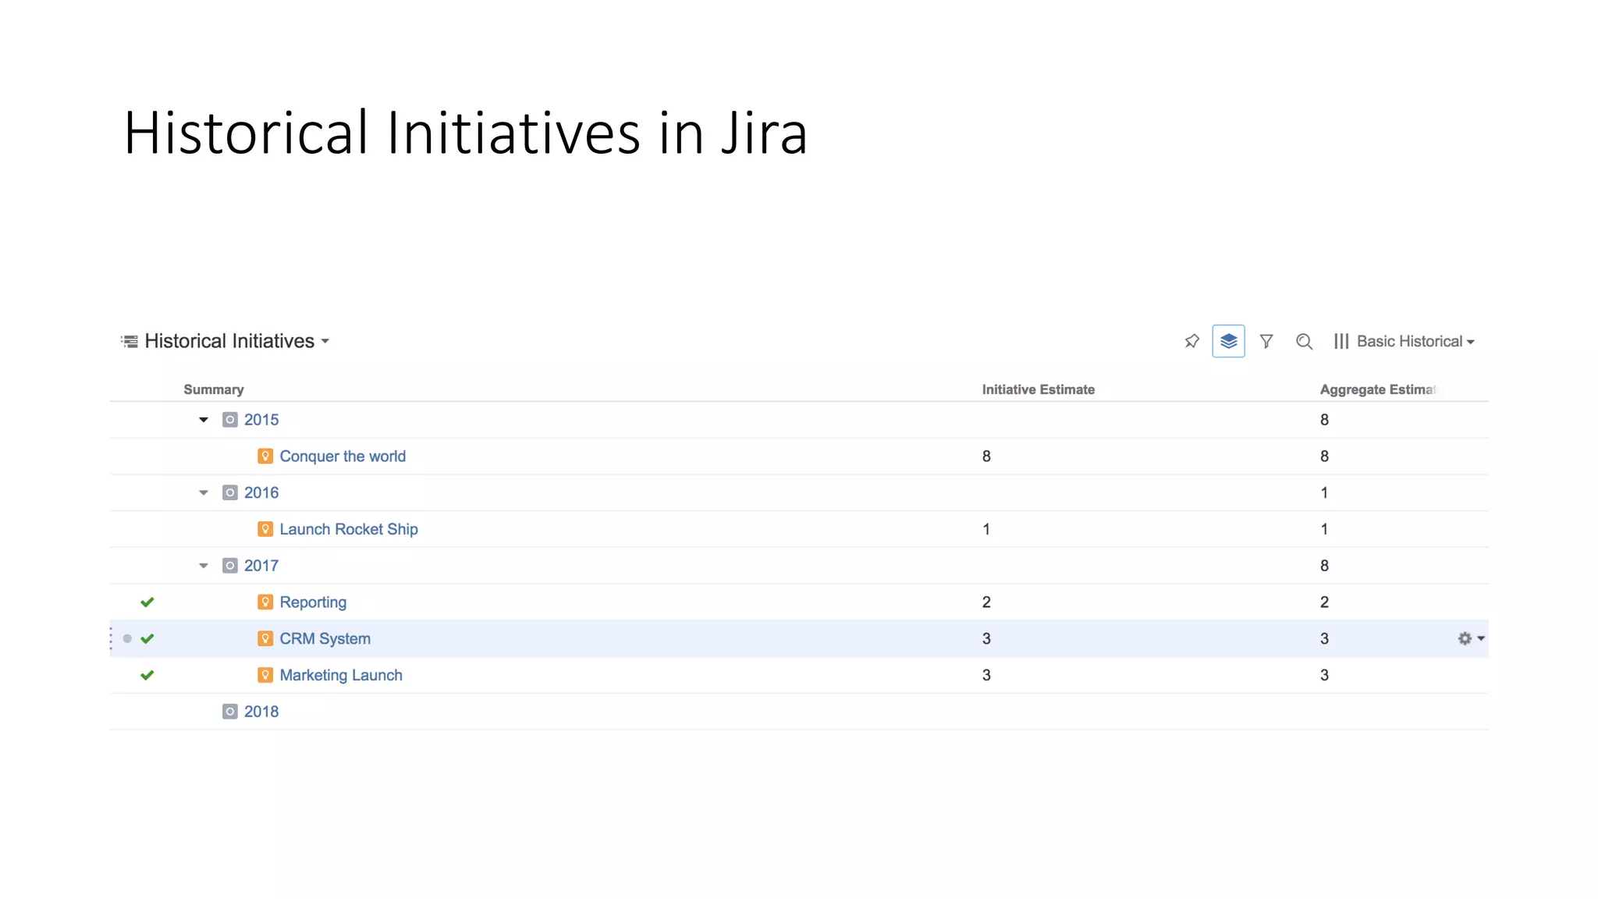The image size is (1598, 899).
Task: Collapse the 2015 folder row
Action: pos(204,420)
